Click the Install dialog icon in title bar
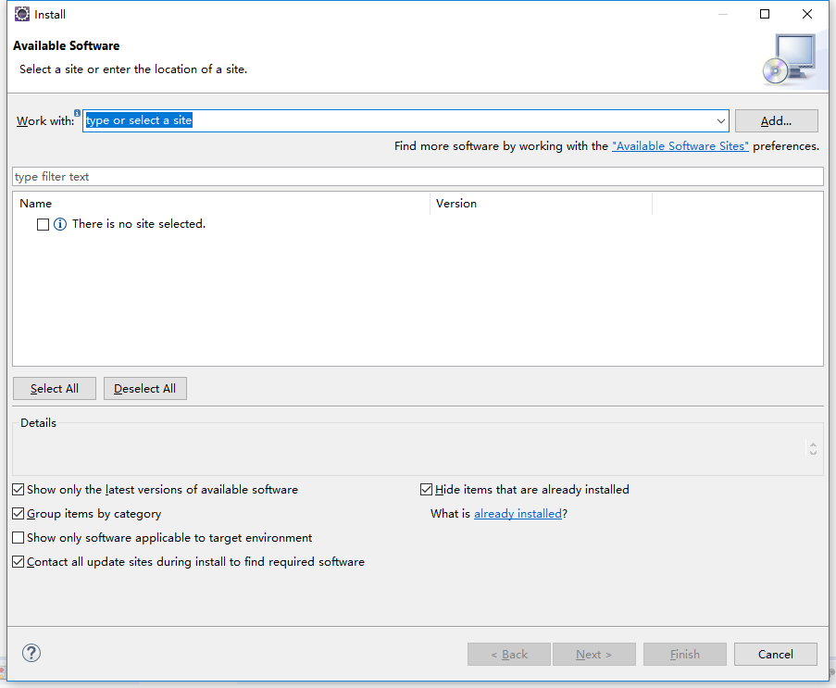Image resolution: width=836 pixels, height=688 pixels. [x=21, y=14]
